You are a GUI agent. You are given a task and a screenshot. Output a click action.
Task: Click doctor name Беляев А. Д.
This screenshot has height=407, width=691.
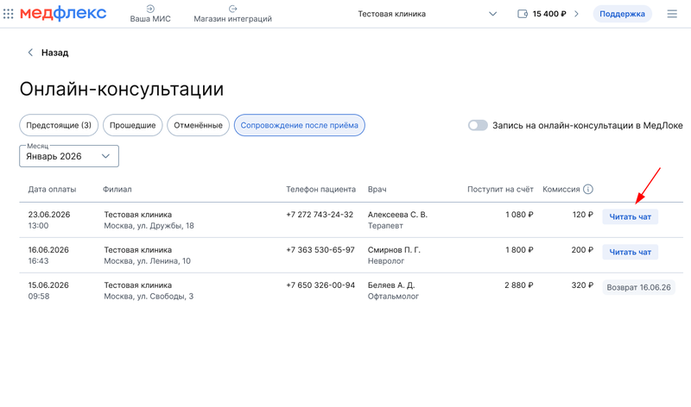[391, 285]
